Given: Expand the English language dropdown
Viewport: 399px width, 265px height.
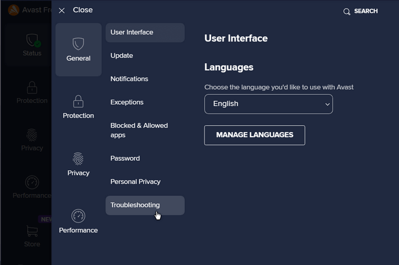Looking at the screenshot, I should pos(269,104).
